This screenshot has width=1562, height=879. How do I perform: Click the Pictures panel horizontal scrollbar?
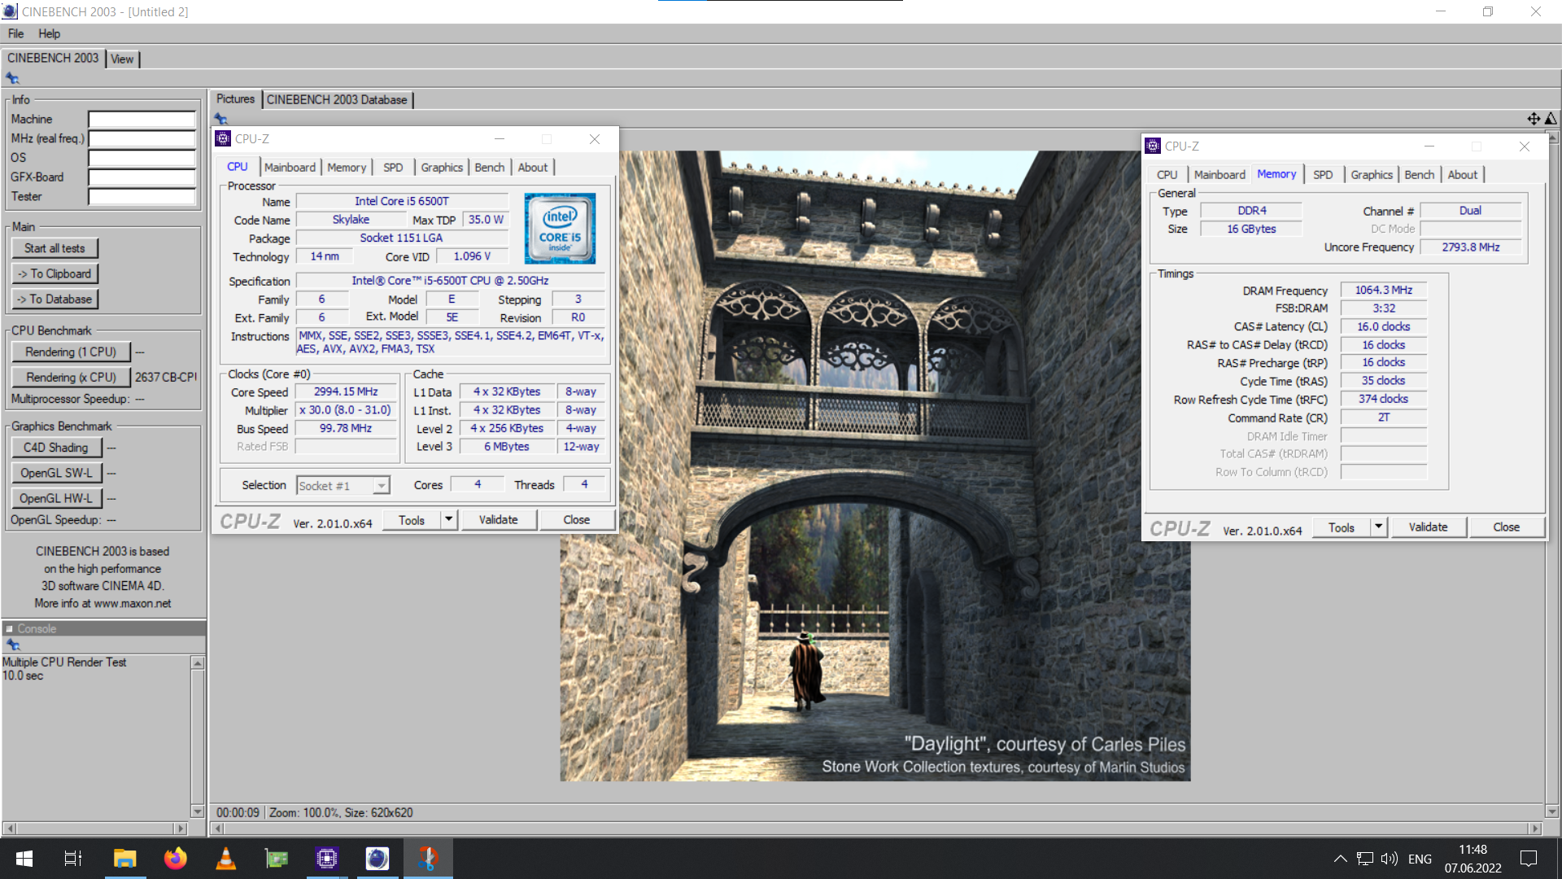point(875,829)
